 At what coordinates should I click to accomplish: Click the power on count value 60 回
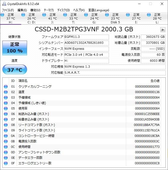point(153,55)
